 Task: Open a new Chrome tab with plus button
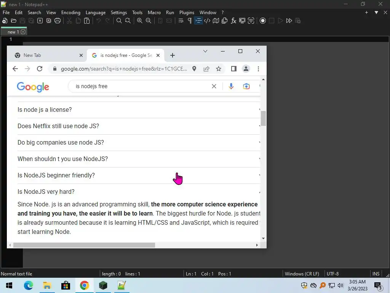[173, 55]
